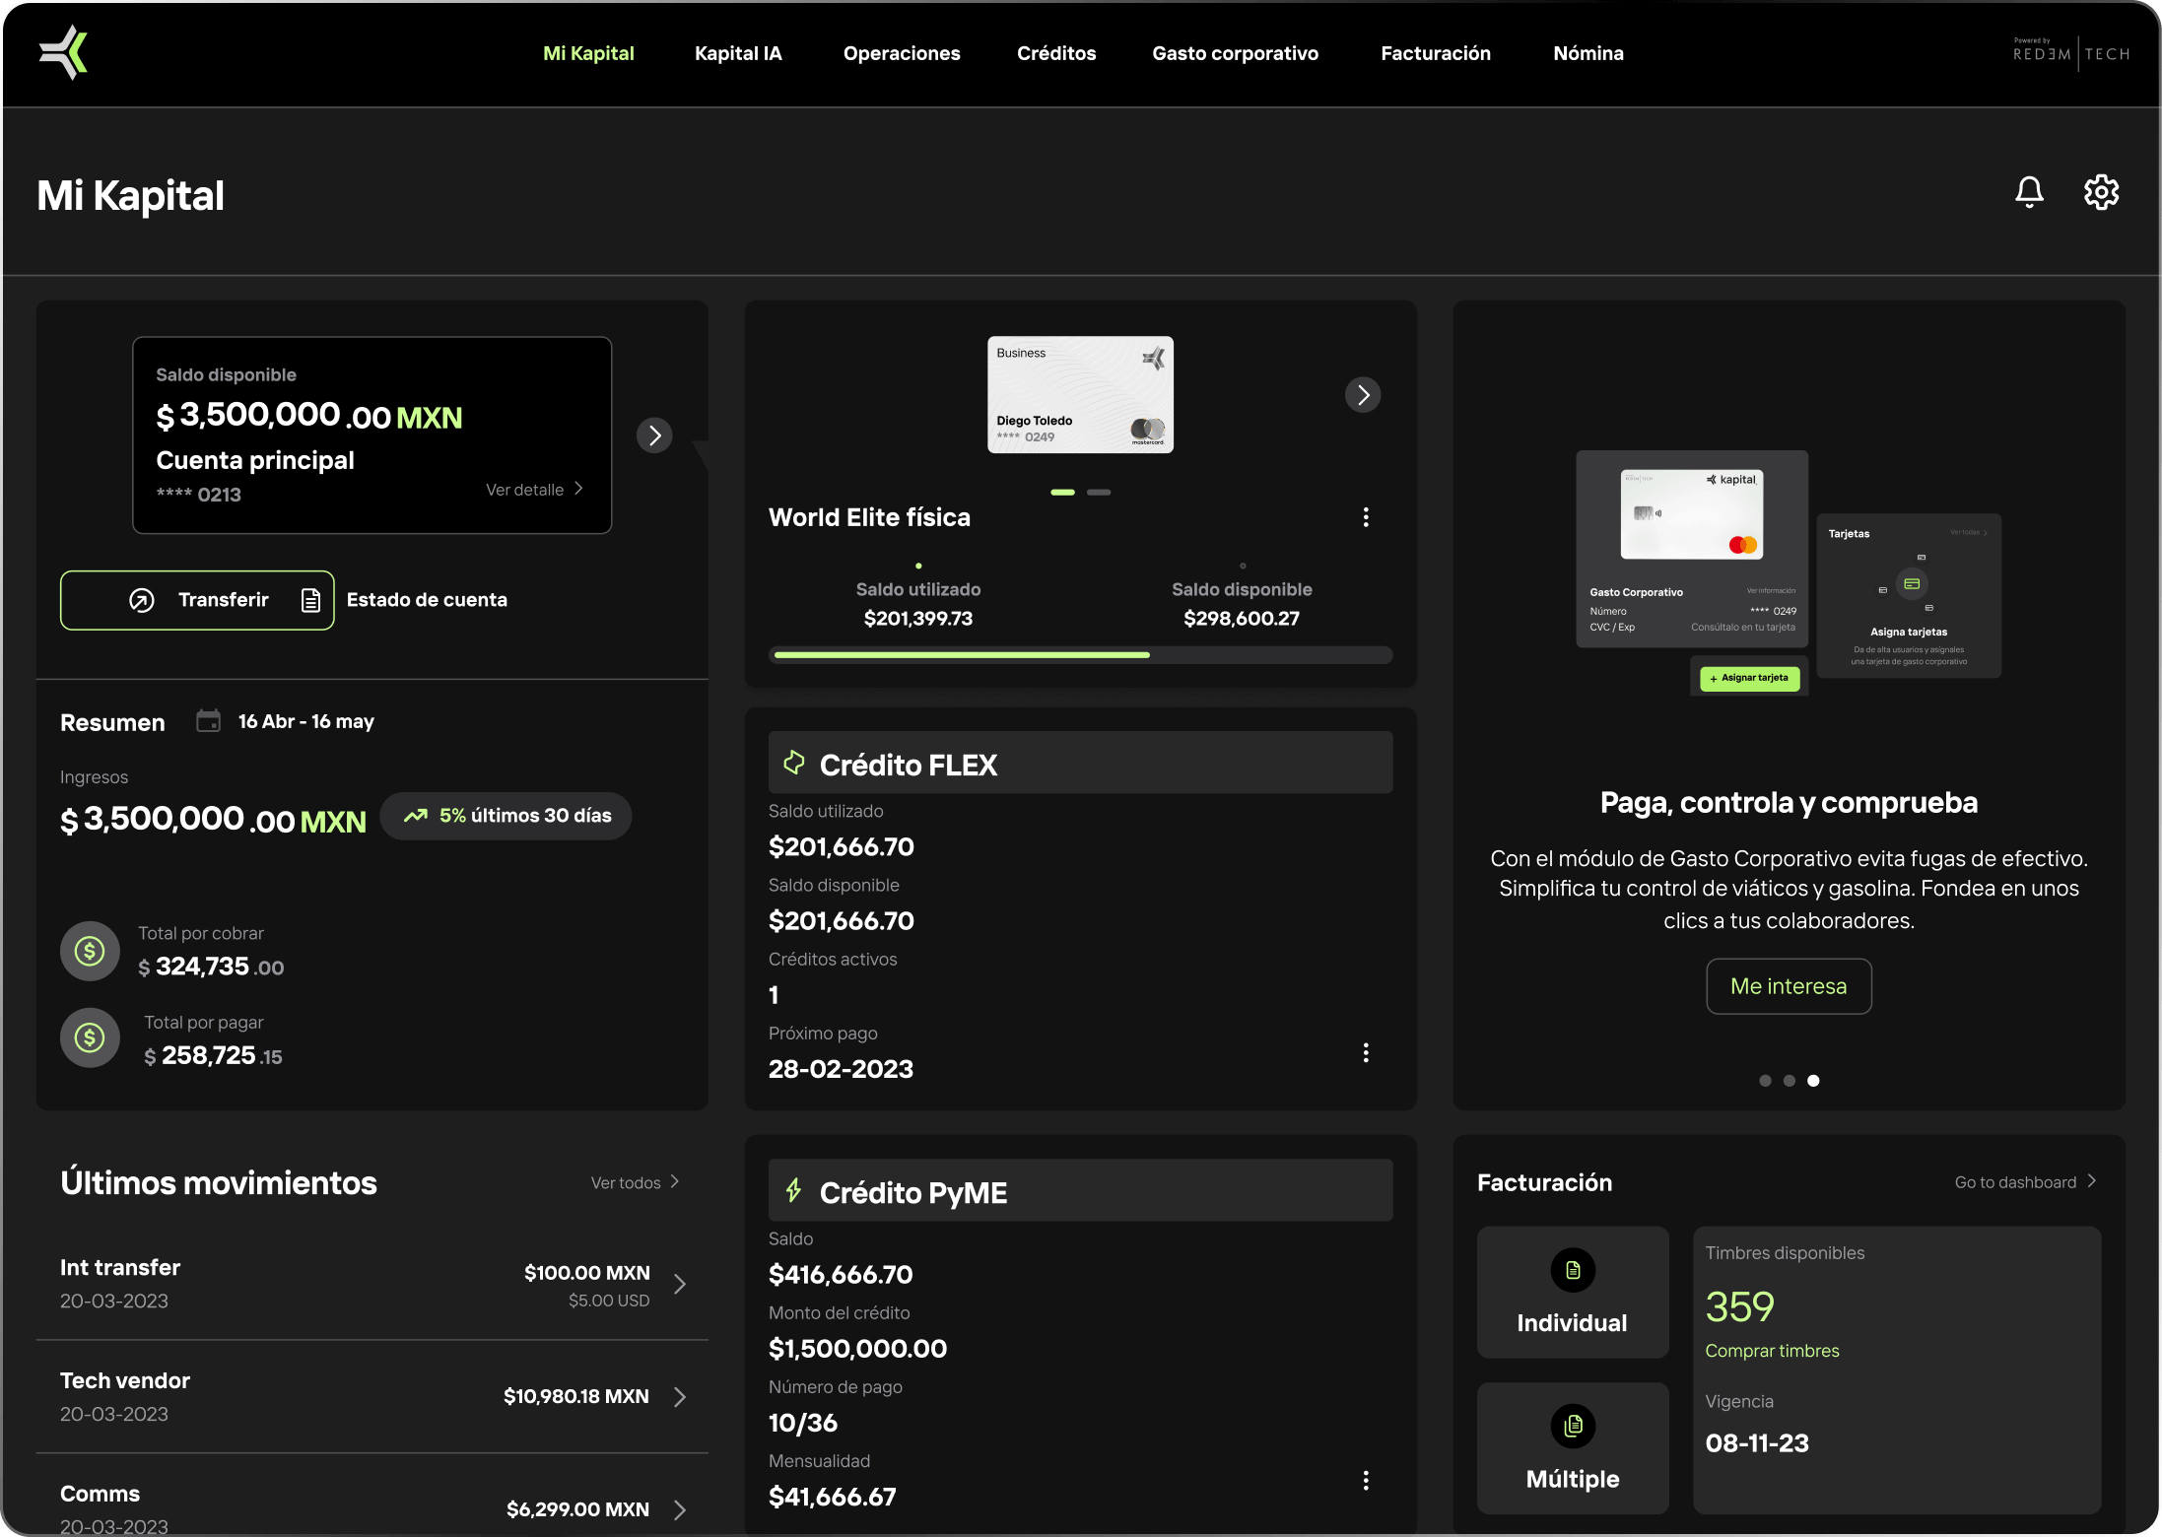Open Gasto corporativo navigation tab
Image resolution: width=2162 pixels, height=1537 pixels.
pyautogui.click(x=1235, y=53)
